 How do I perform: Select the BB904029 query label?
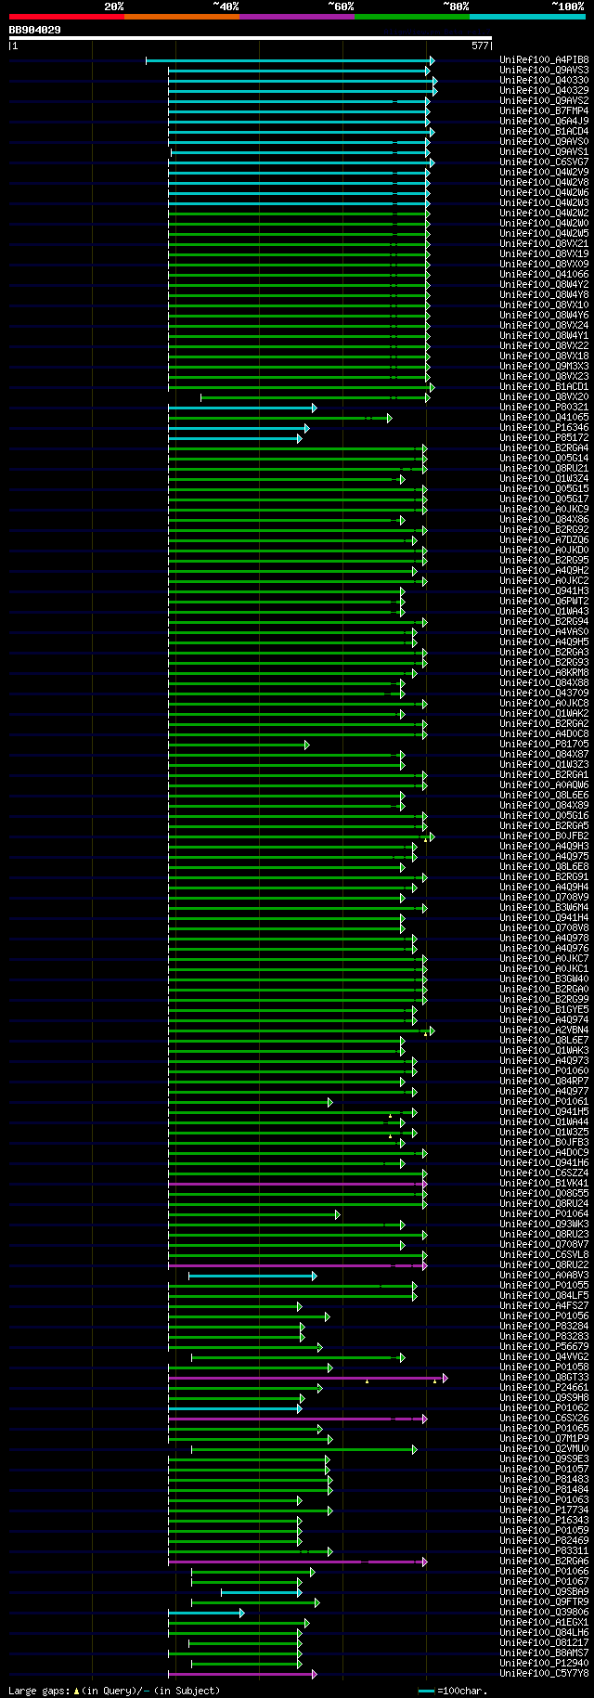(x=35, y=30)
